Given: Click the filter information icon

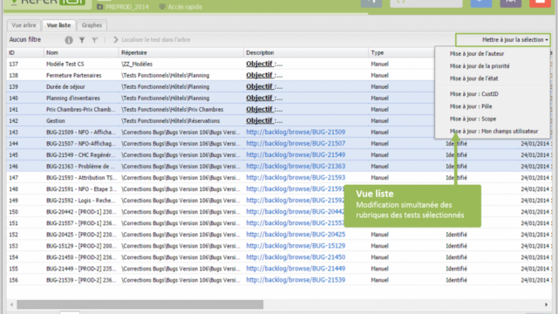Looking at the screenshot, I should pyautogui.click(x=69, y=40).
